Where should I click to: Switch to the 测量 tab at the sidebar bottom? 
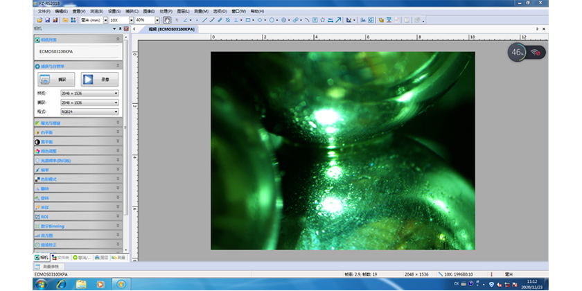[x=118, y=257]
